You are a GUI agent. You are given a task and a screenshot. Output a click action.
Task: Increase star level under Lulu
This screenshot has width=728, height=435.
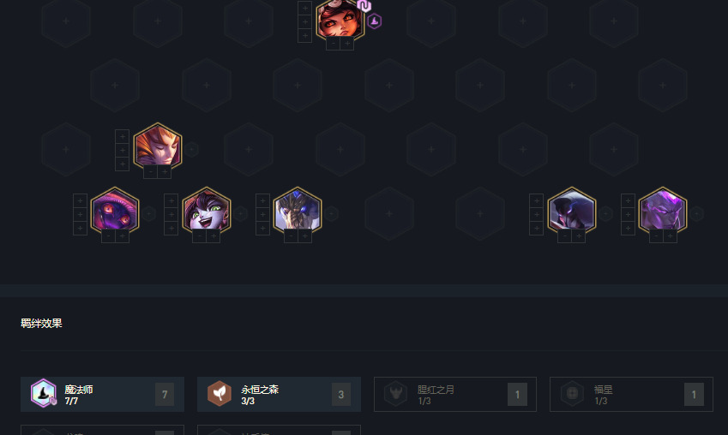tap(214, 236)
